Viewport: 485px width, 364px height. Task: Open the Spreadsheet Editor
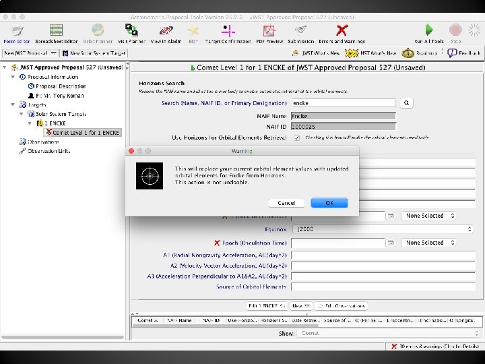coord(57,34)
